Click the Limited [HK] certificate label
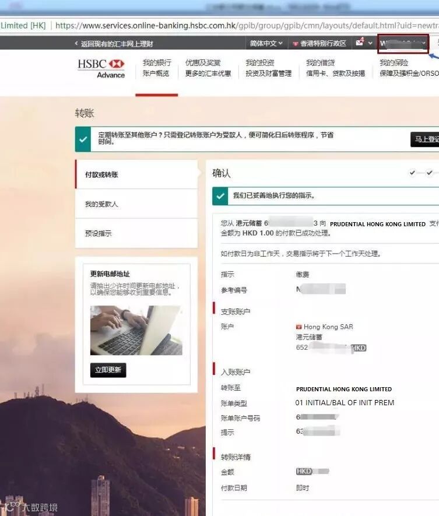The image size is (439, 516). 23,25
